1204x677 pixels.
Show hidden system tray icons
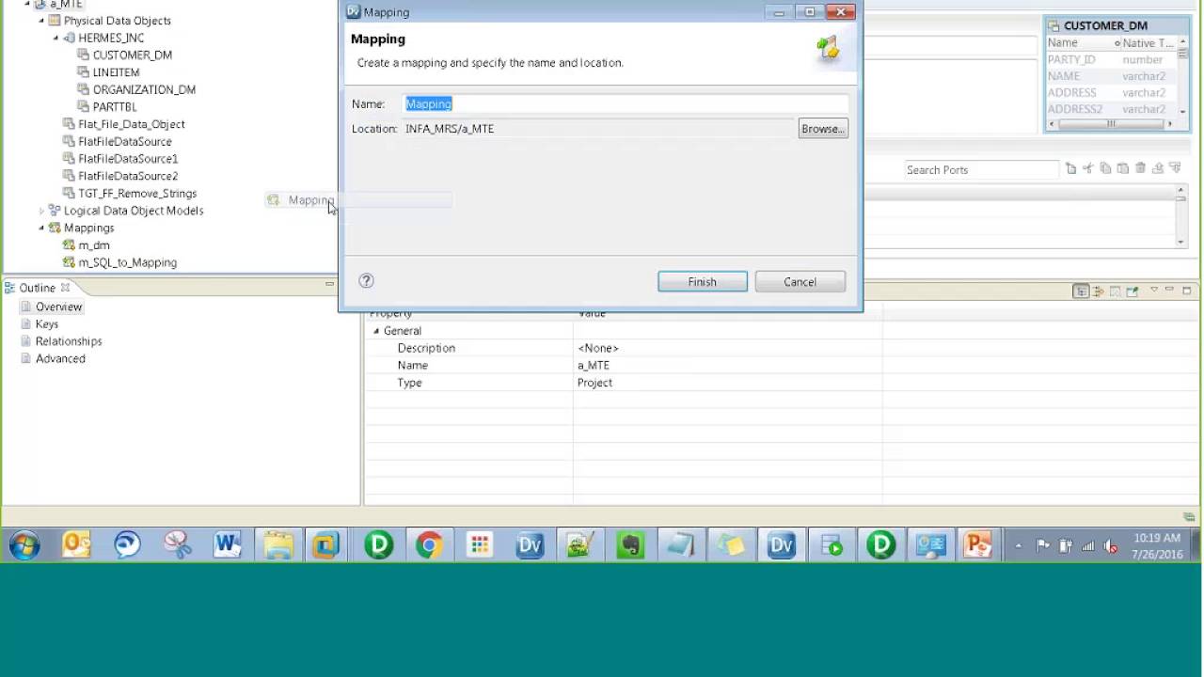coord(1018,545)
